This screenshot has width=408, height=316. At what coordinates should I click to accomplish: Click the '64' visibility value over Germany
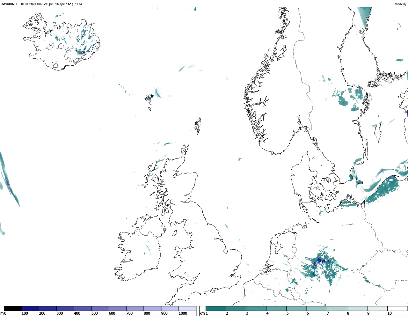[x=322, y=263]
